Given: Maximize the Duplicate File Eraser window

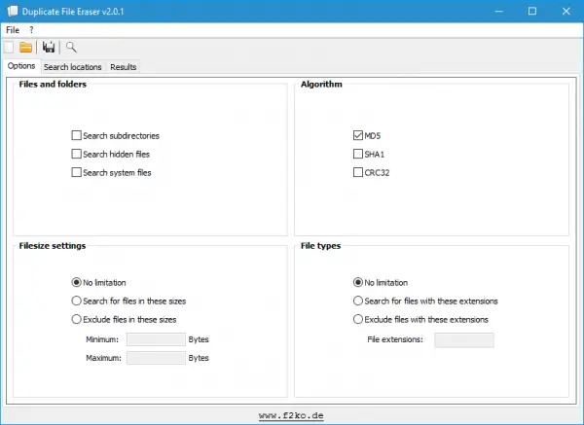Looking at the screenshot, I should click(x=532, y=11).
